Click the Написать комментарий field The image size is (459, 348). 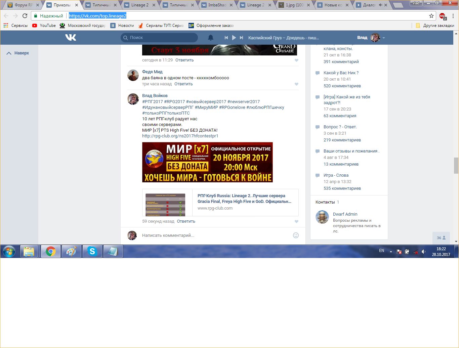(215, 235)
